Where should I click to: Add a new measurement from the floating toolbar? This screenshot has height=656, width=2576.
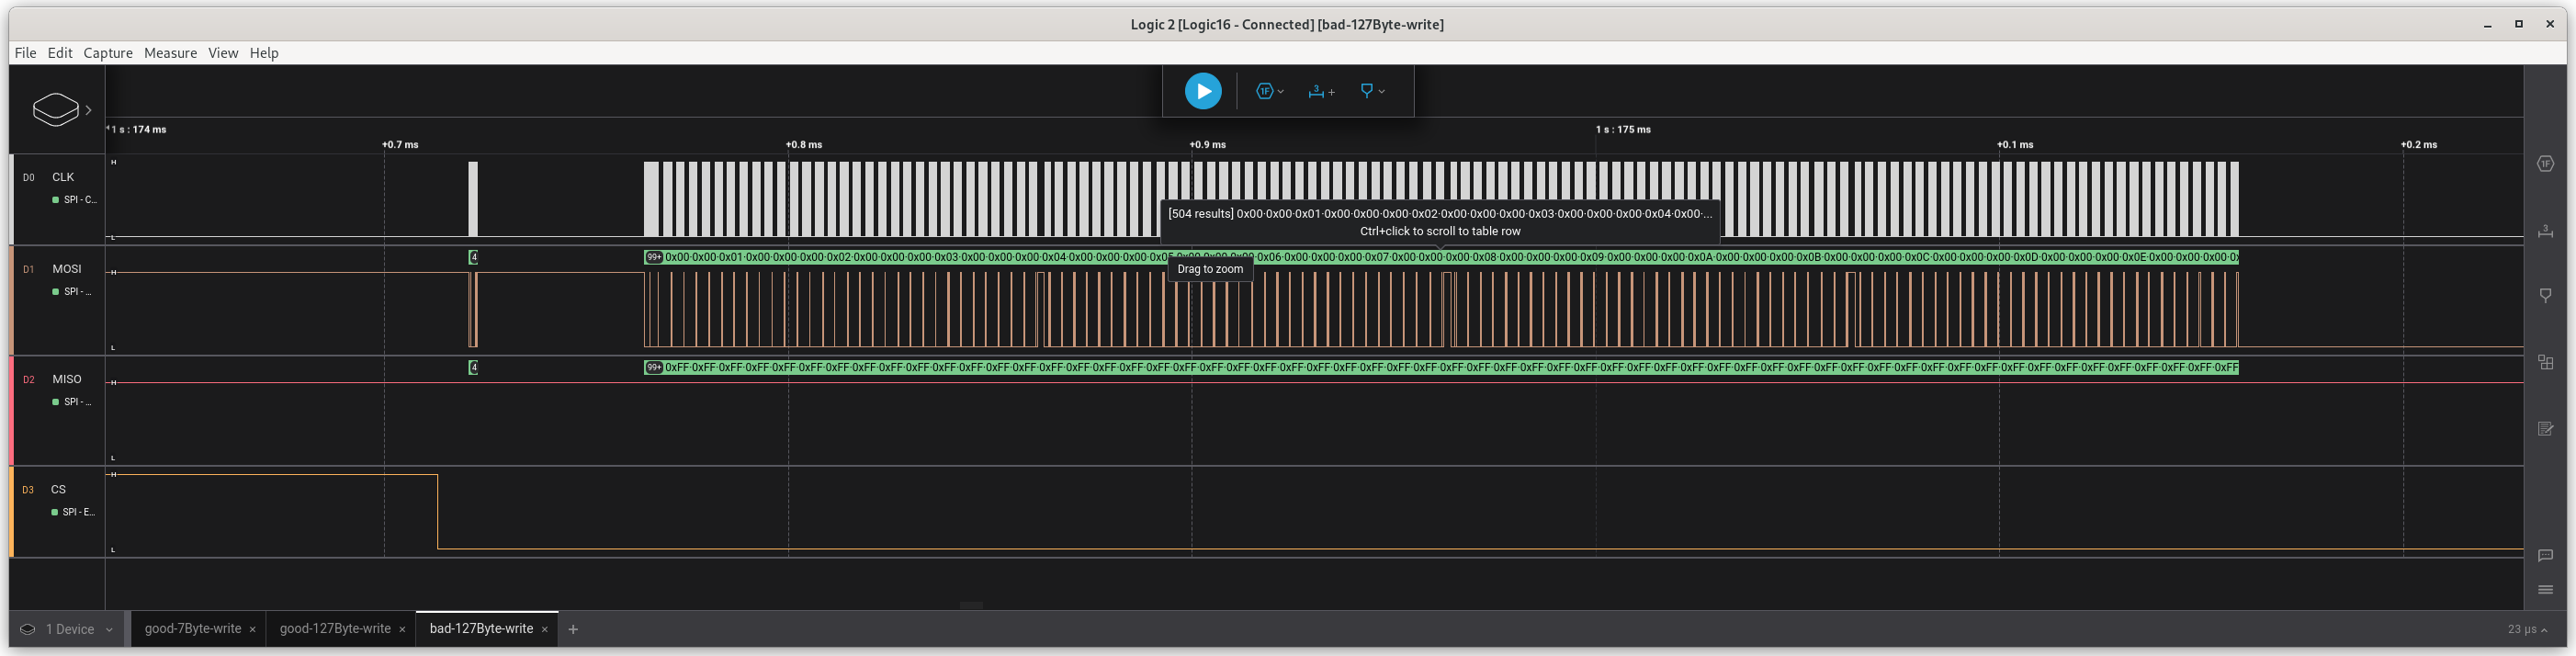pyautogui.click(x=1321, y=91)
